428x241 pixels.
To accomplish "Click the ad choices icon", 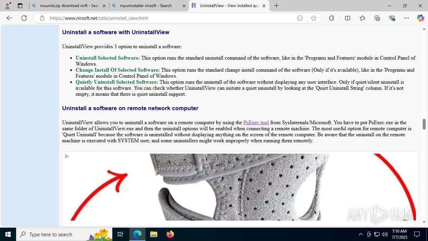I will pyautogui.click(x=67, y=156).
